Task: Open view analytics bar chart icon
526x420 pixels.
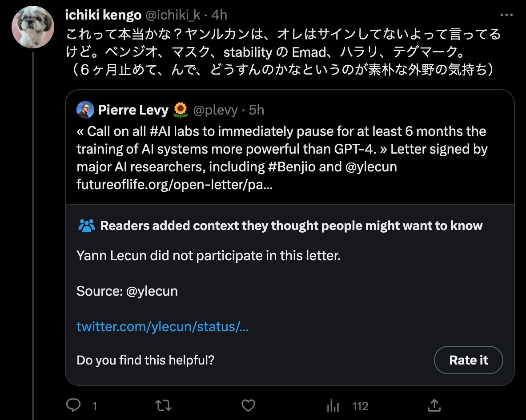Action: (x=333, y=406)
